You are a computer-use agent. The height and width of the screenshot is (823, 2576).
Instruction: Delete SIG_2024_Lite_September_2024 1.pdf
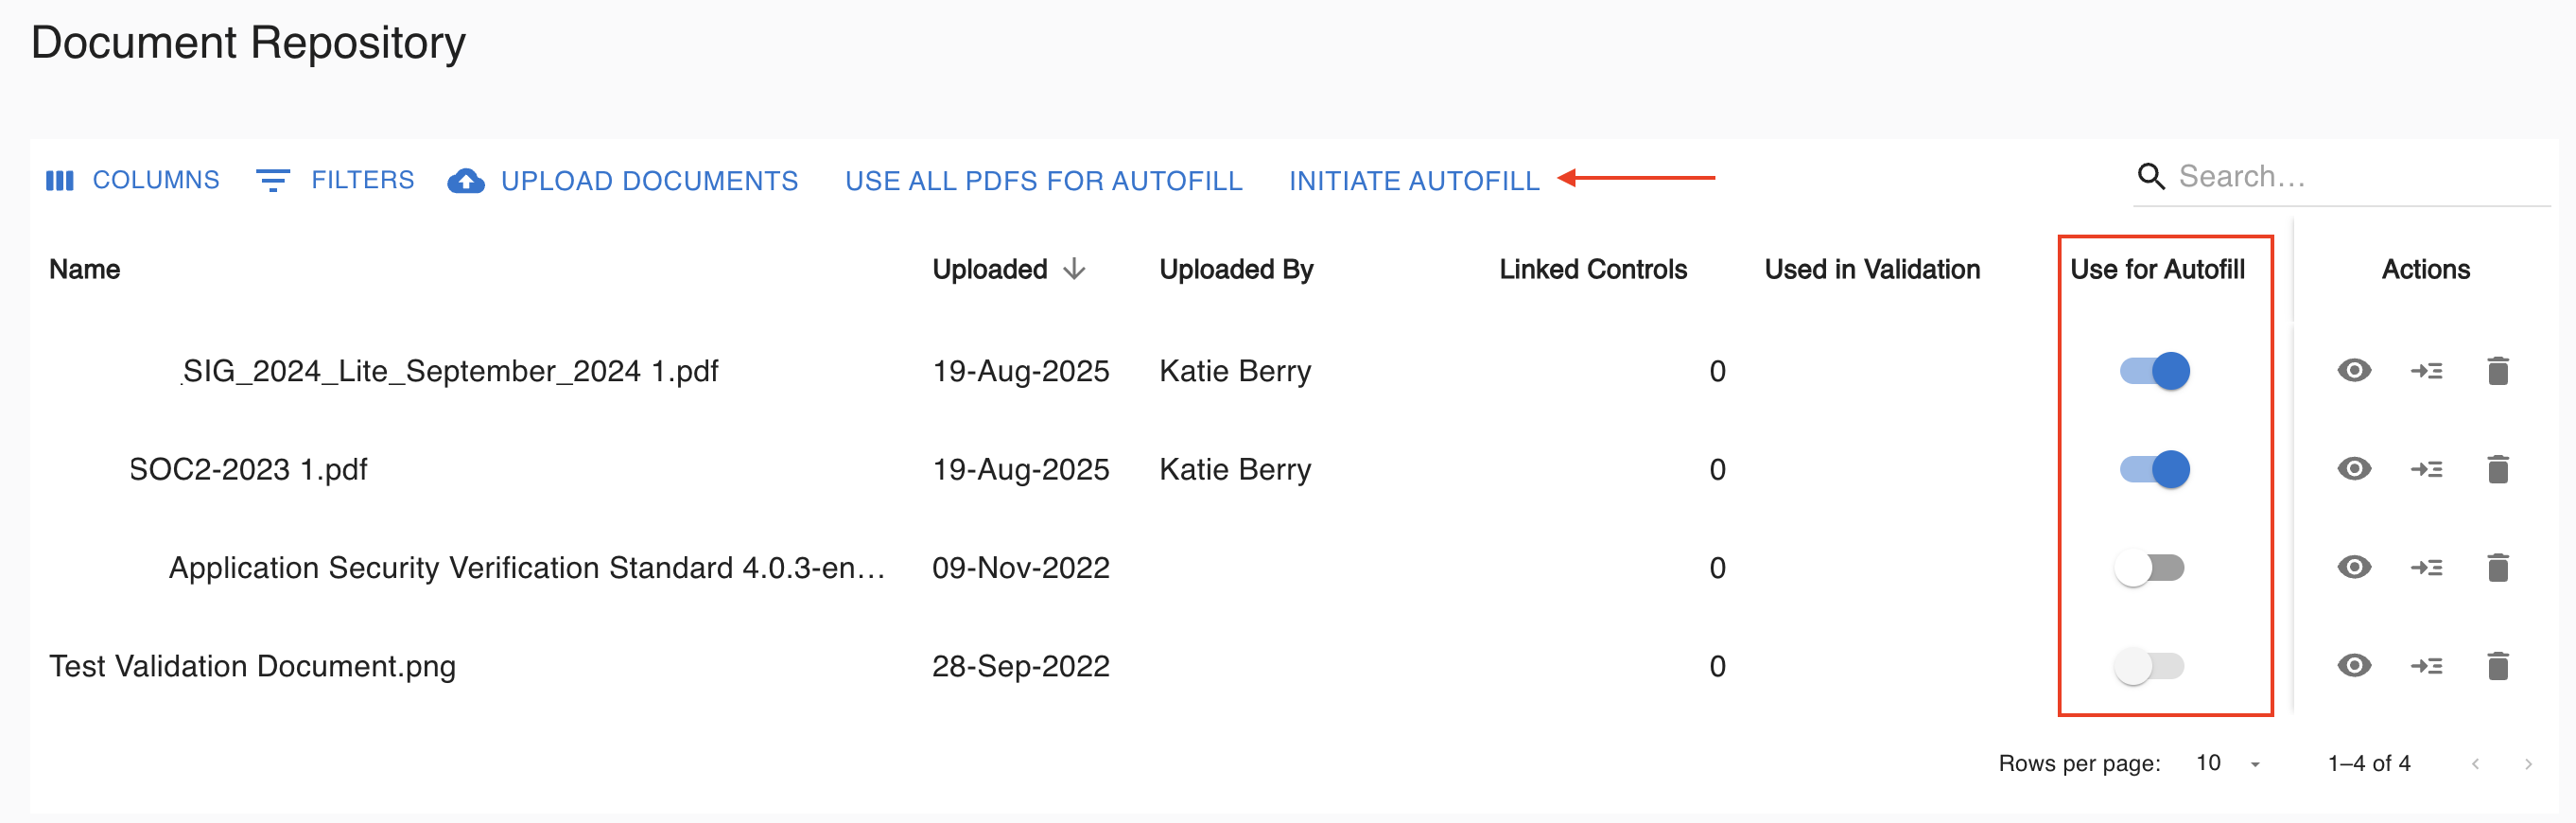(2498, 371)
